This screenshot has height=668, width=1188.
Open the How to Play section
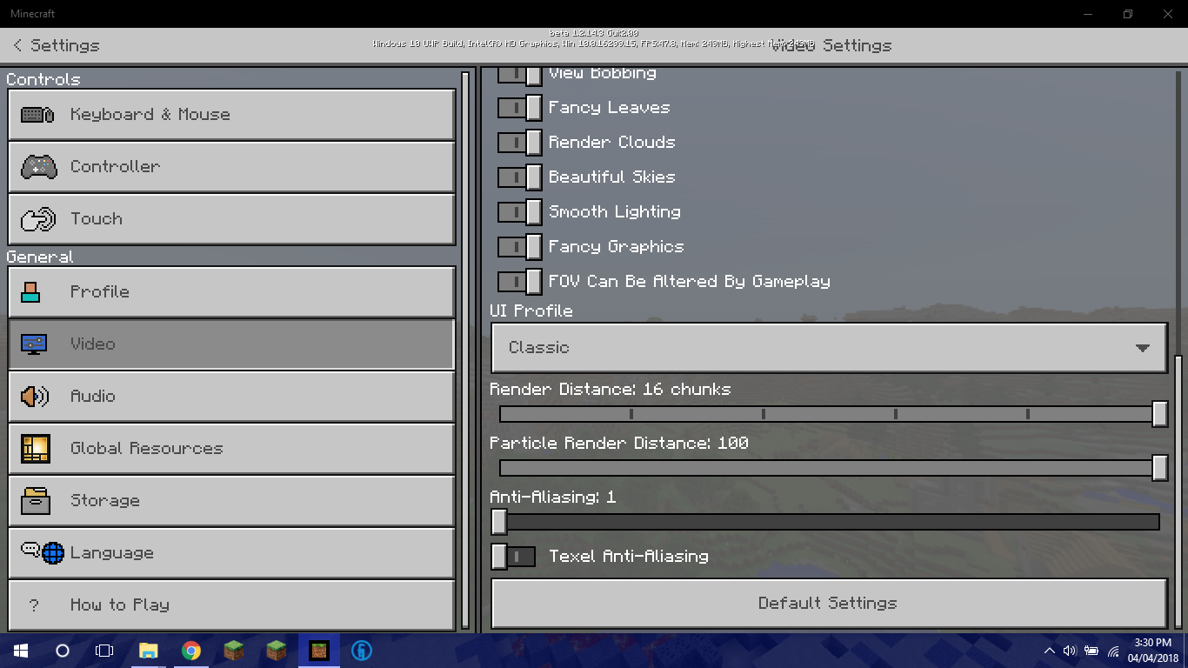[231, 605]
